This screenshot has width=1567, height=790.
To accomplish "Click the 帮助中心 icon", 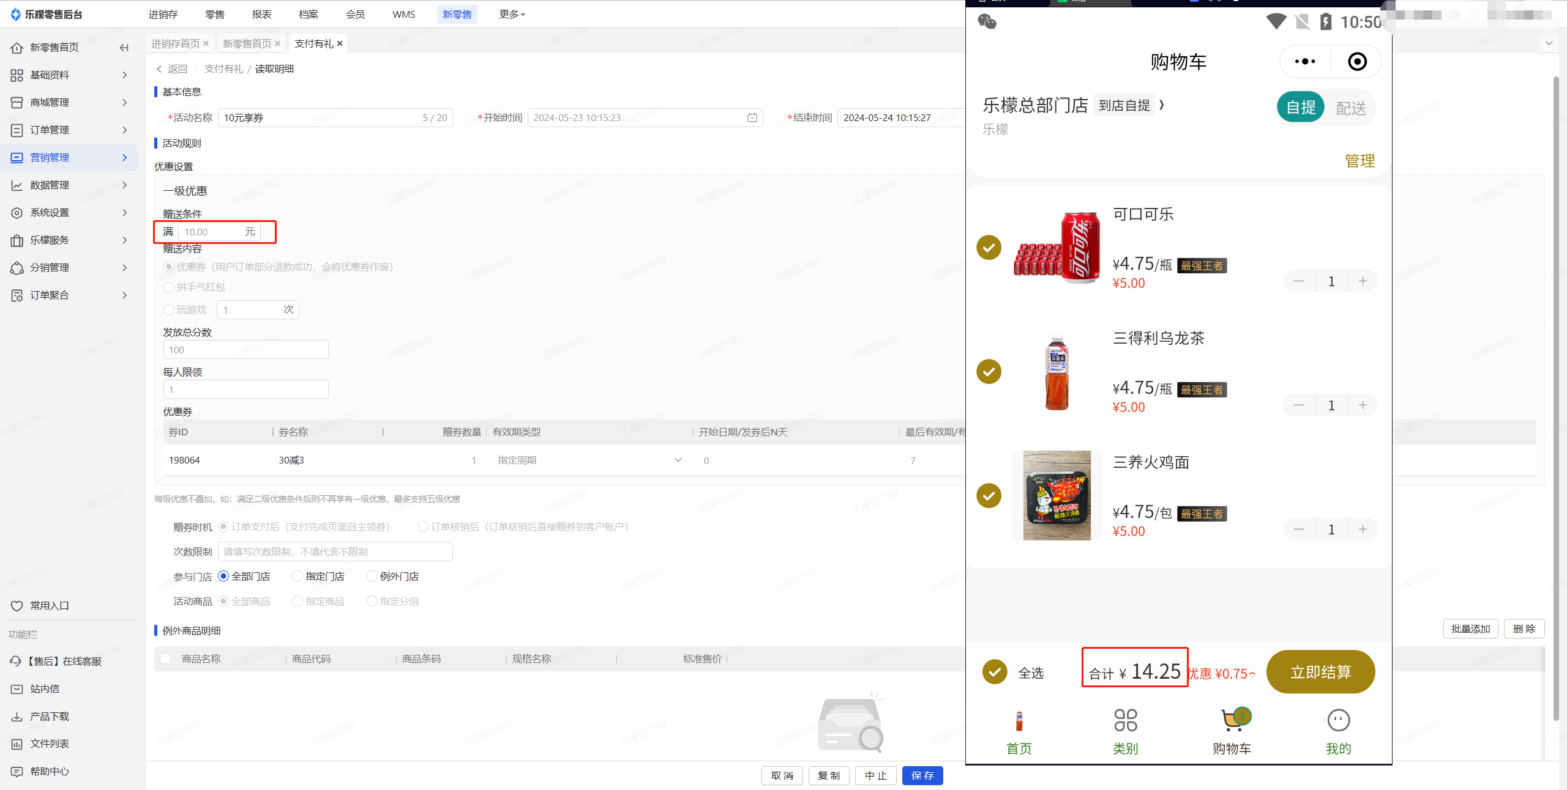I will [x=17, y=771].
